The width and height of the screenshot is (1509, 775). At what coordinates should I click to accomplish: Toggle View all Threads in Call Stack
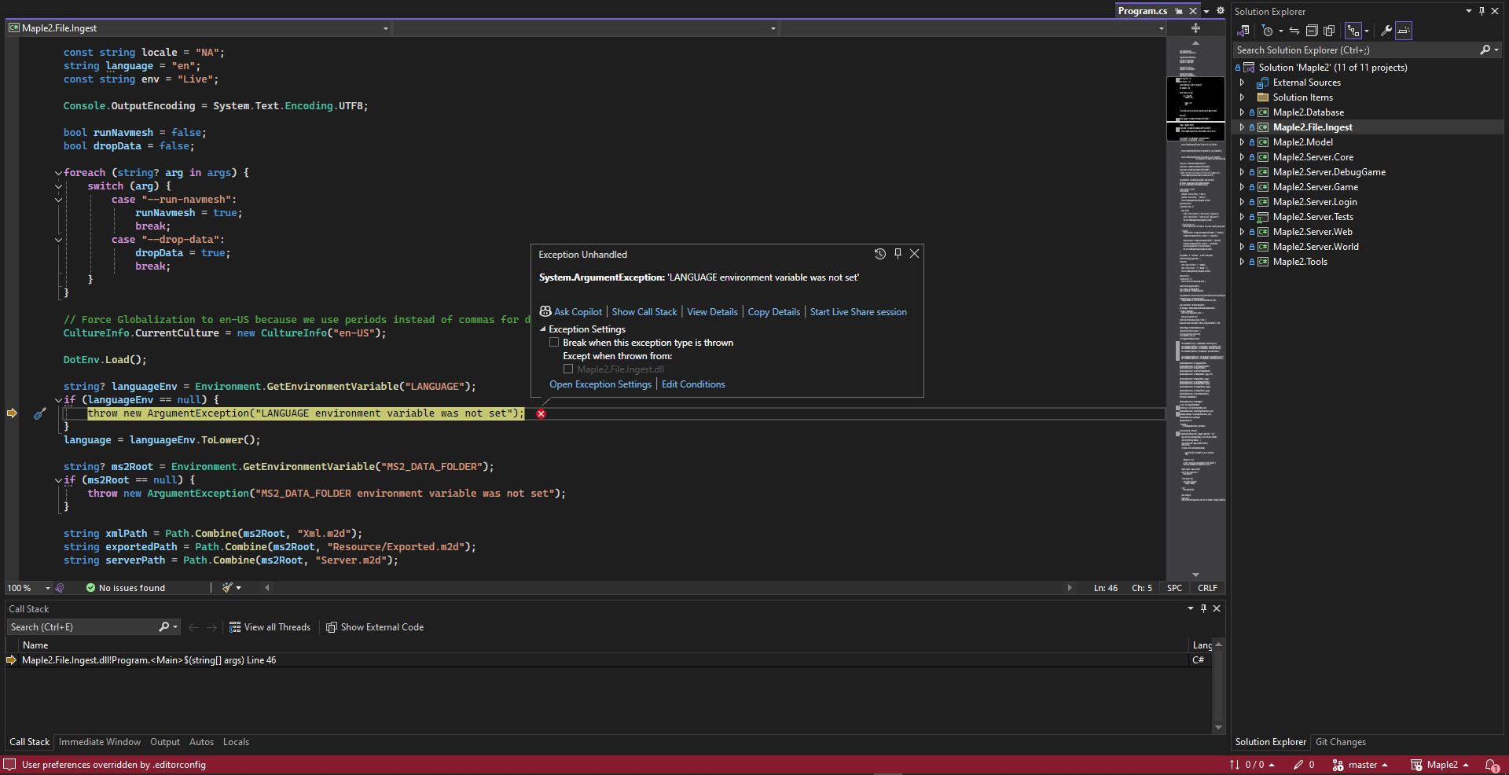click(x=270, y=627)
